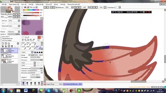
Task: Open first [нет] brush shape dropdown
Action: (35, 63)
